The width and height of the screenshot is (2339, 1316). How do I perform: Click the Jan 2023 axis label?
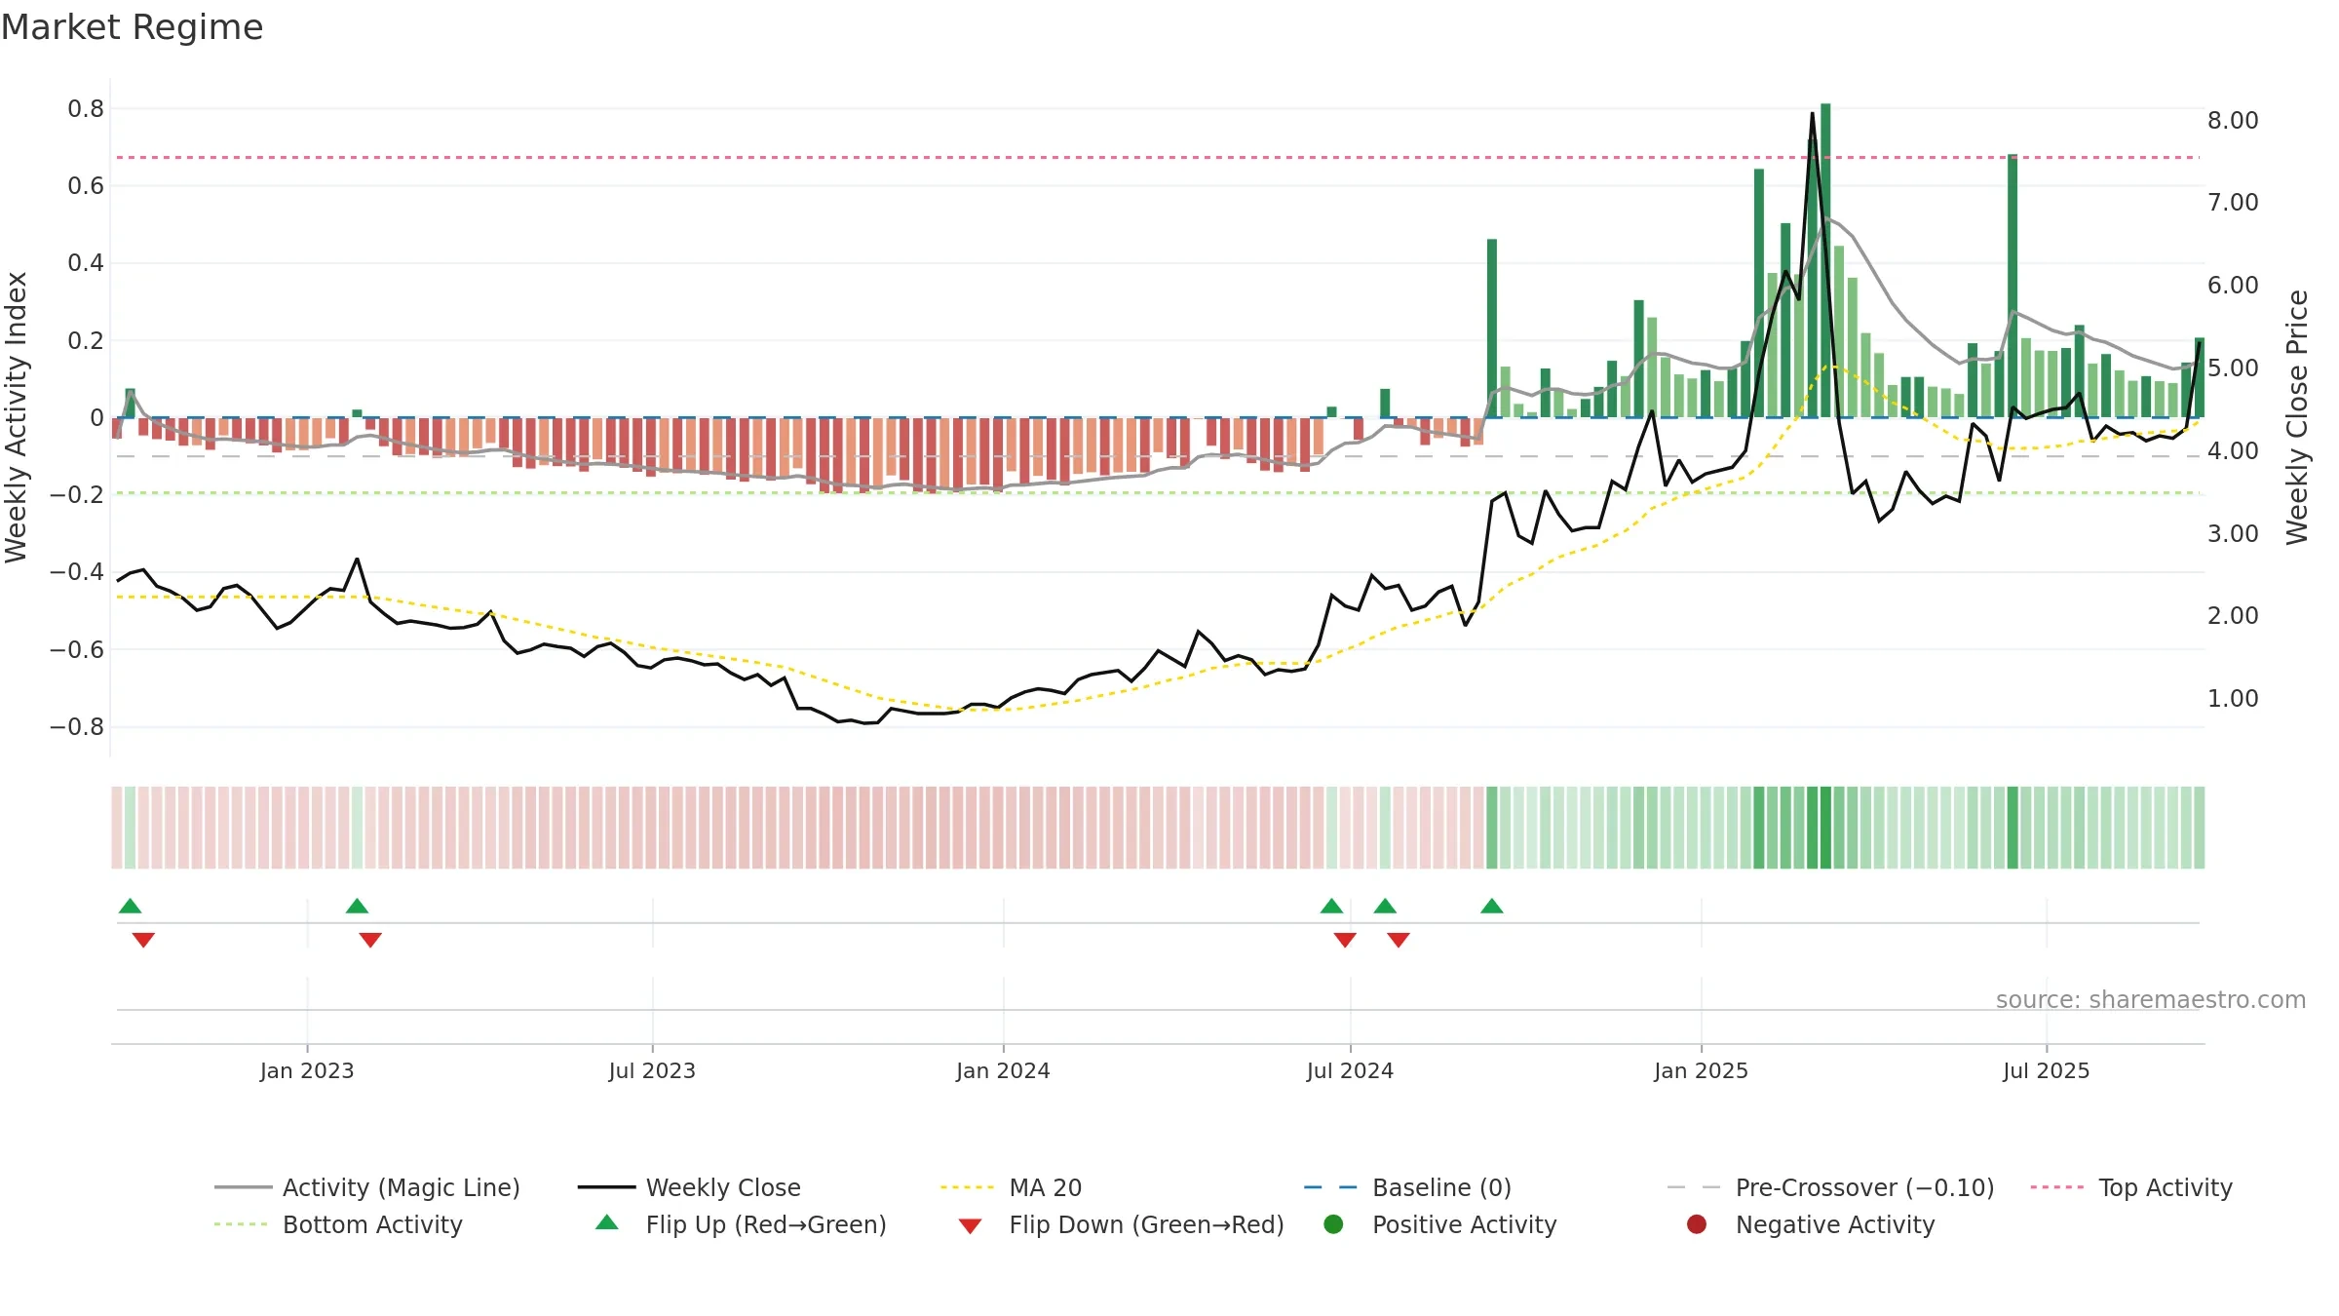[x=307, y=1070]
